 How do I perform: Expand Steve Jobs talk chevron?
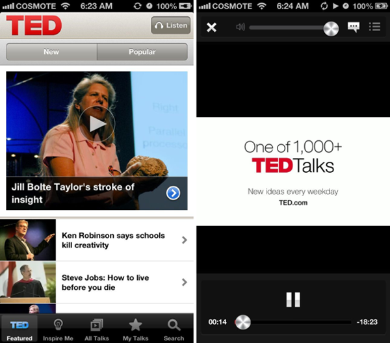click(184, 282)
